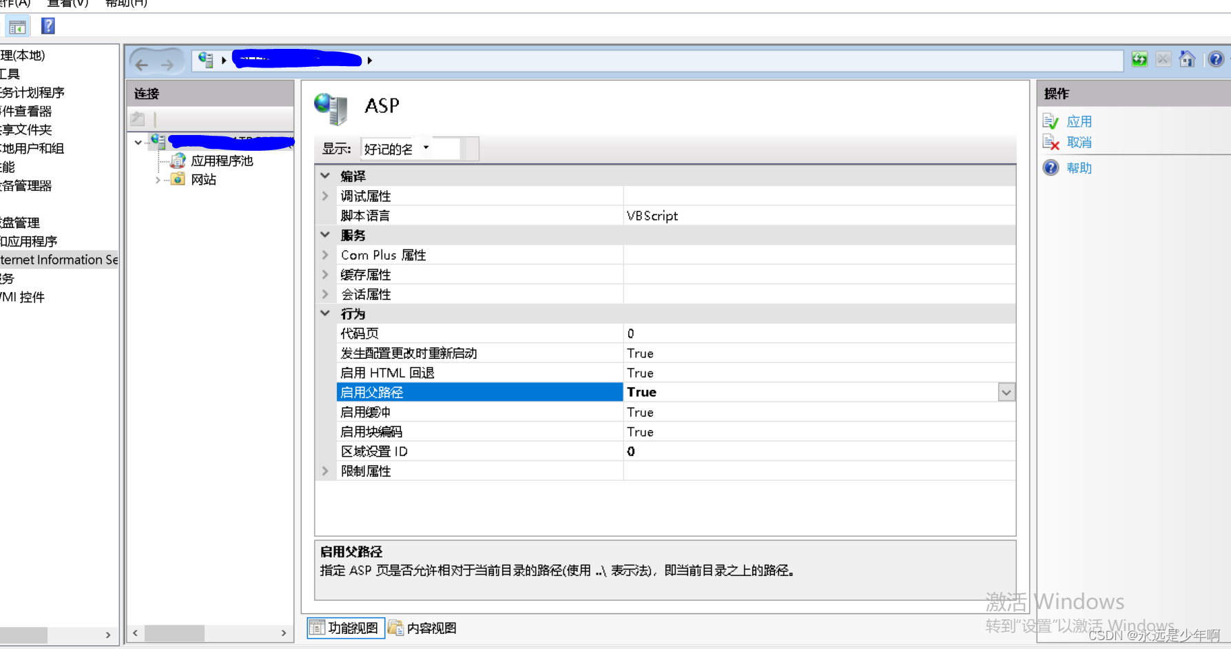1231x649 pixels.
Task: Apply changes with 应用
Action: click(x=1079, y=122)
